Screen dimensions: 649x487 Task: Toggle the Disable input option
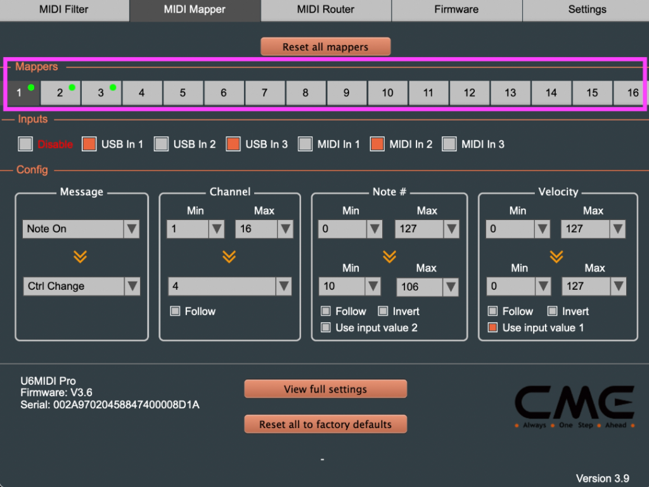tap(25, 144)
